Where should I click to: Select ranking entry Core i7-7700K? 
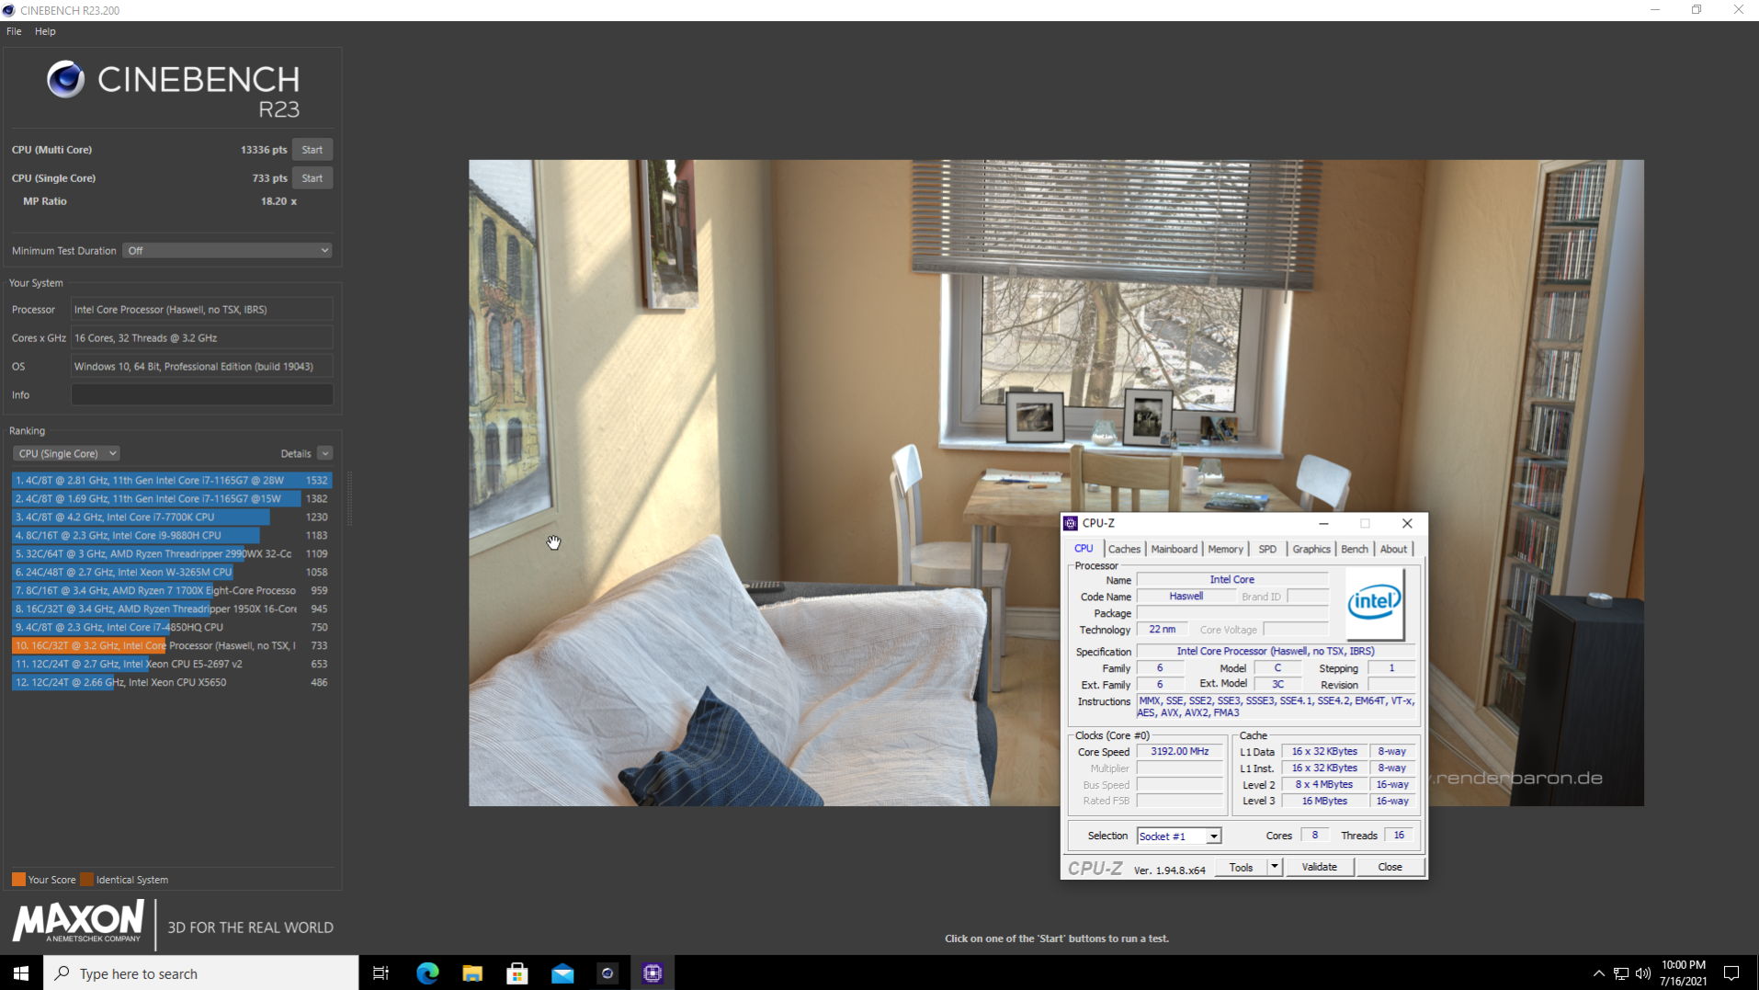coord(172,518)
